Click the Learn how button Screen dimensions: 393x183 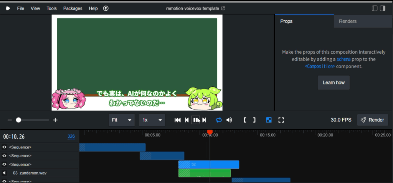click(334, 82)
